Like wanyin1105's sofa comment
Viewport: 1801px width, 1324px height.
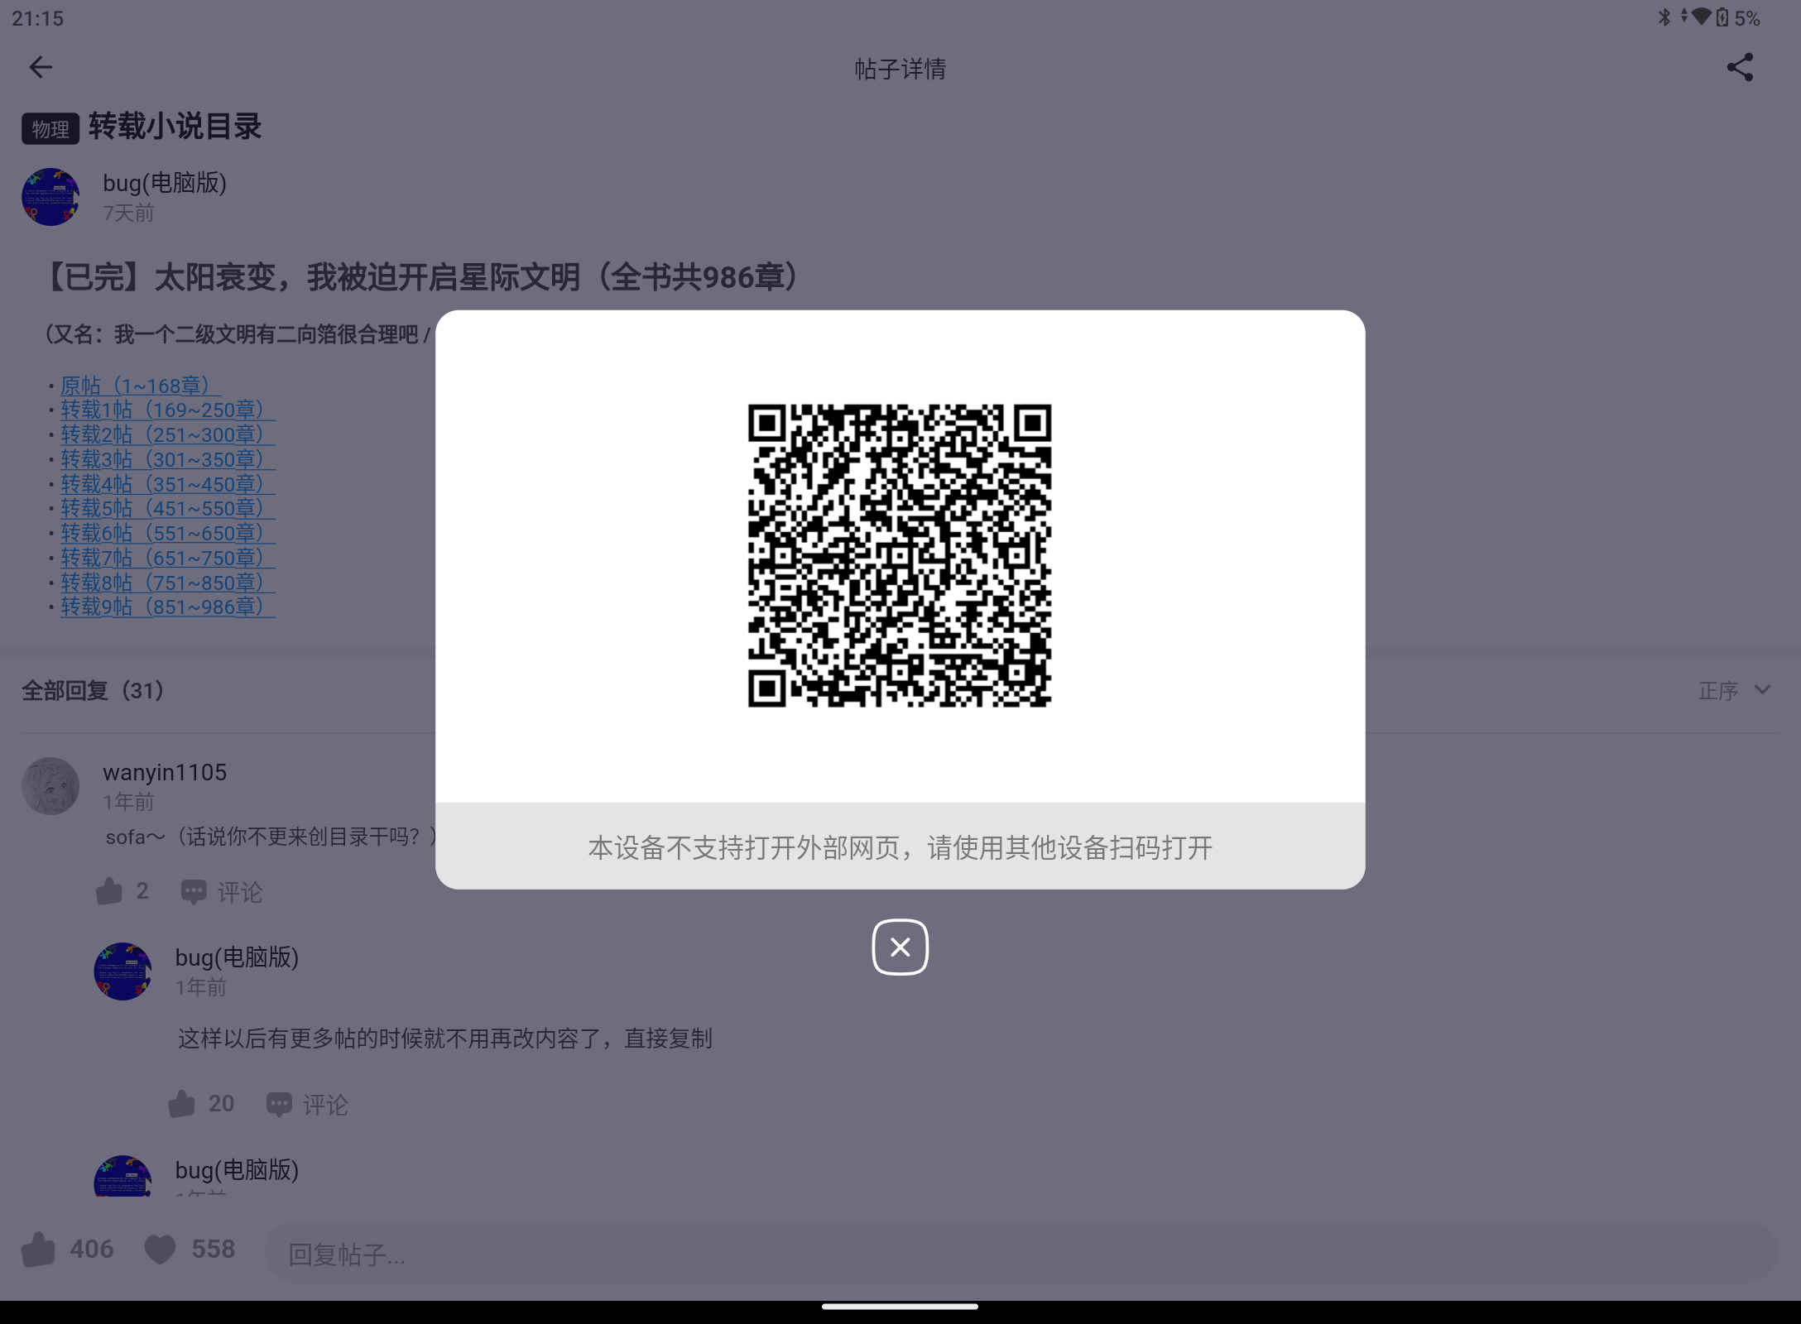click(x=110, y=890)
